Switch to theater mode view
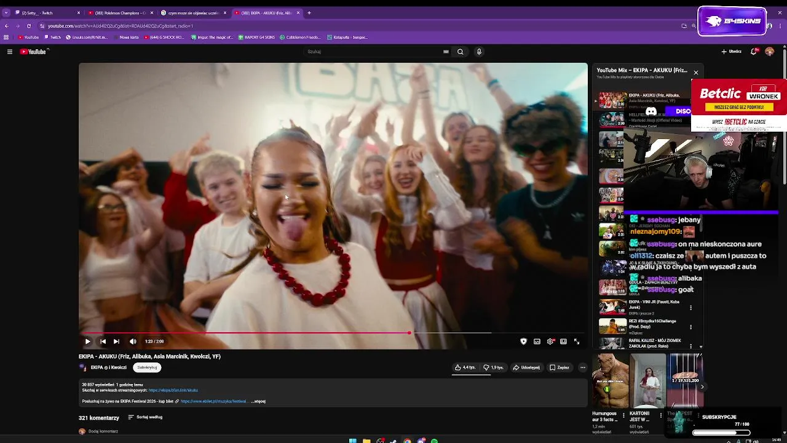787x443 pixels. pyautogui.click(x=563, y=341)
